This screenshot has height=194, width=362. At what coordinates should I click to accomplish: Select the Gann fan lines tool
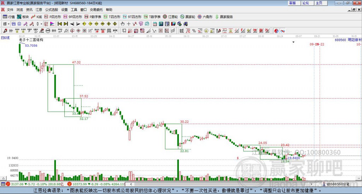(x=130, y=31)
